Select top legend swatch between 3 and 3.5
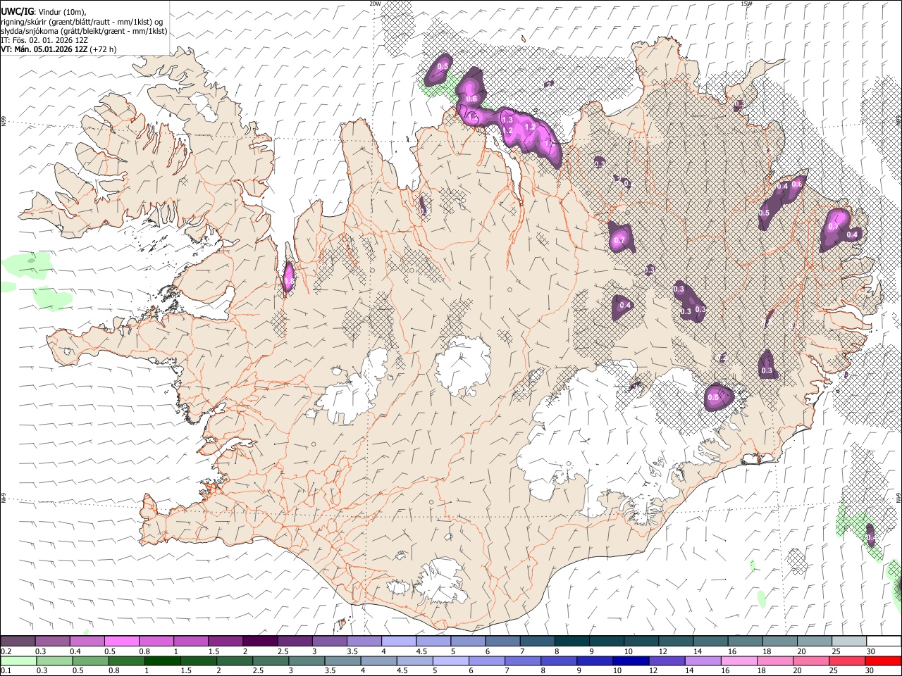This screenshot has width=902, height=676. click(329, 641)
